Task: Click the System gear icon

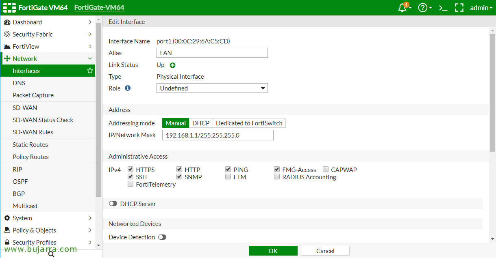Action: pos(7,218)
